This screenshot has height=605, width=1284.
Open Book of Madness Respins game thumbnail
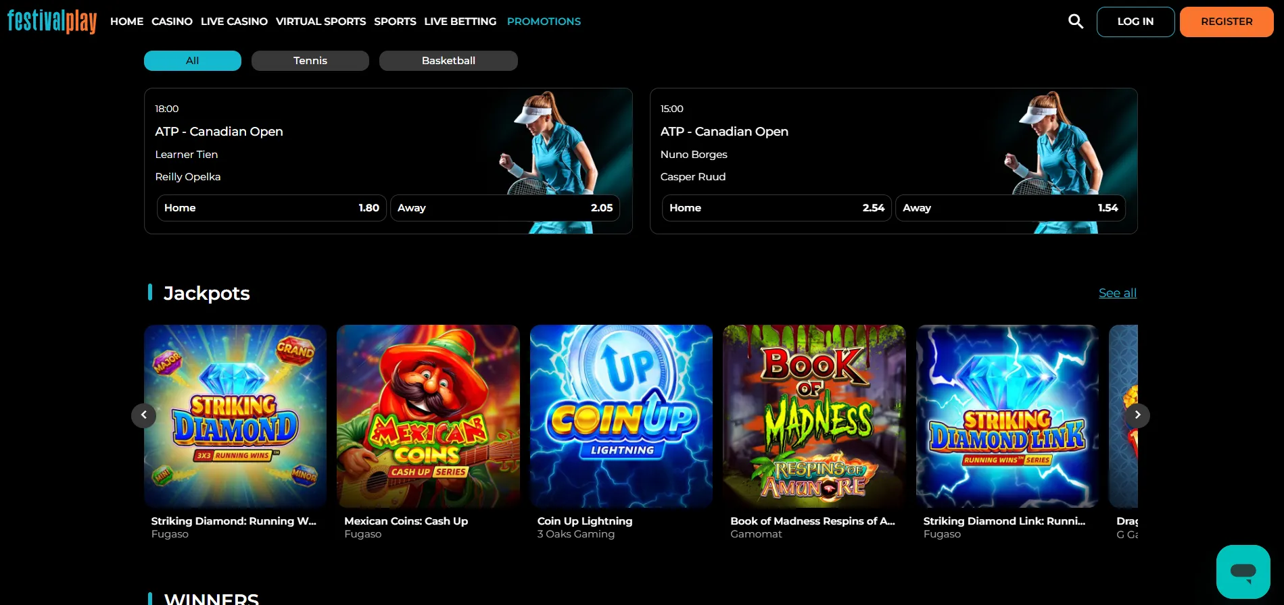pyautogui.click(x=814, y=416)
